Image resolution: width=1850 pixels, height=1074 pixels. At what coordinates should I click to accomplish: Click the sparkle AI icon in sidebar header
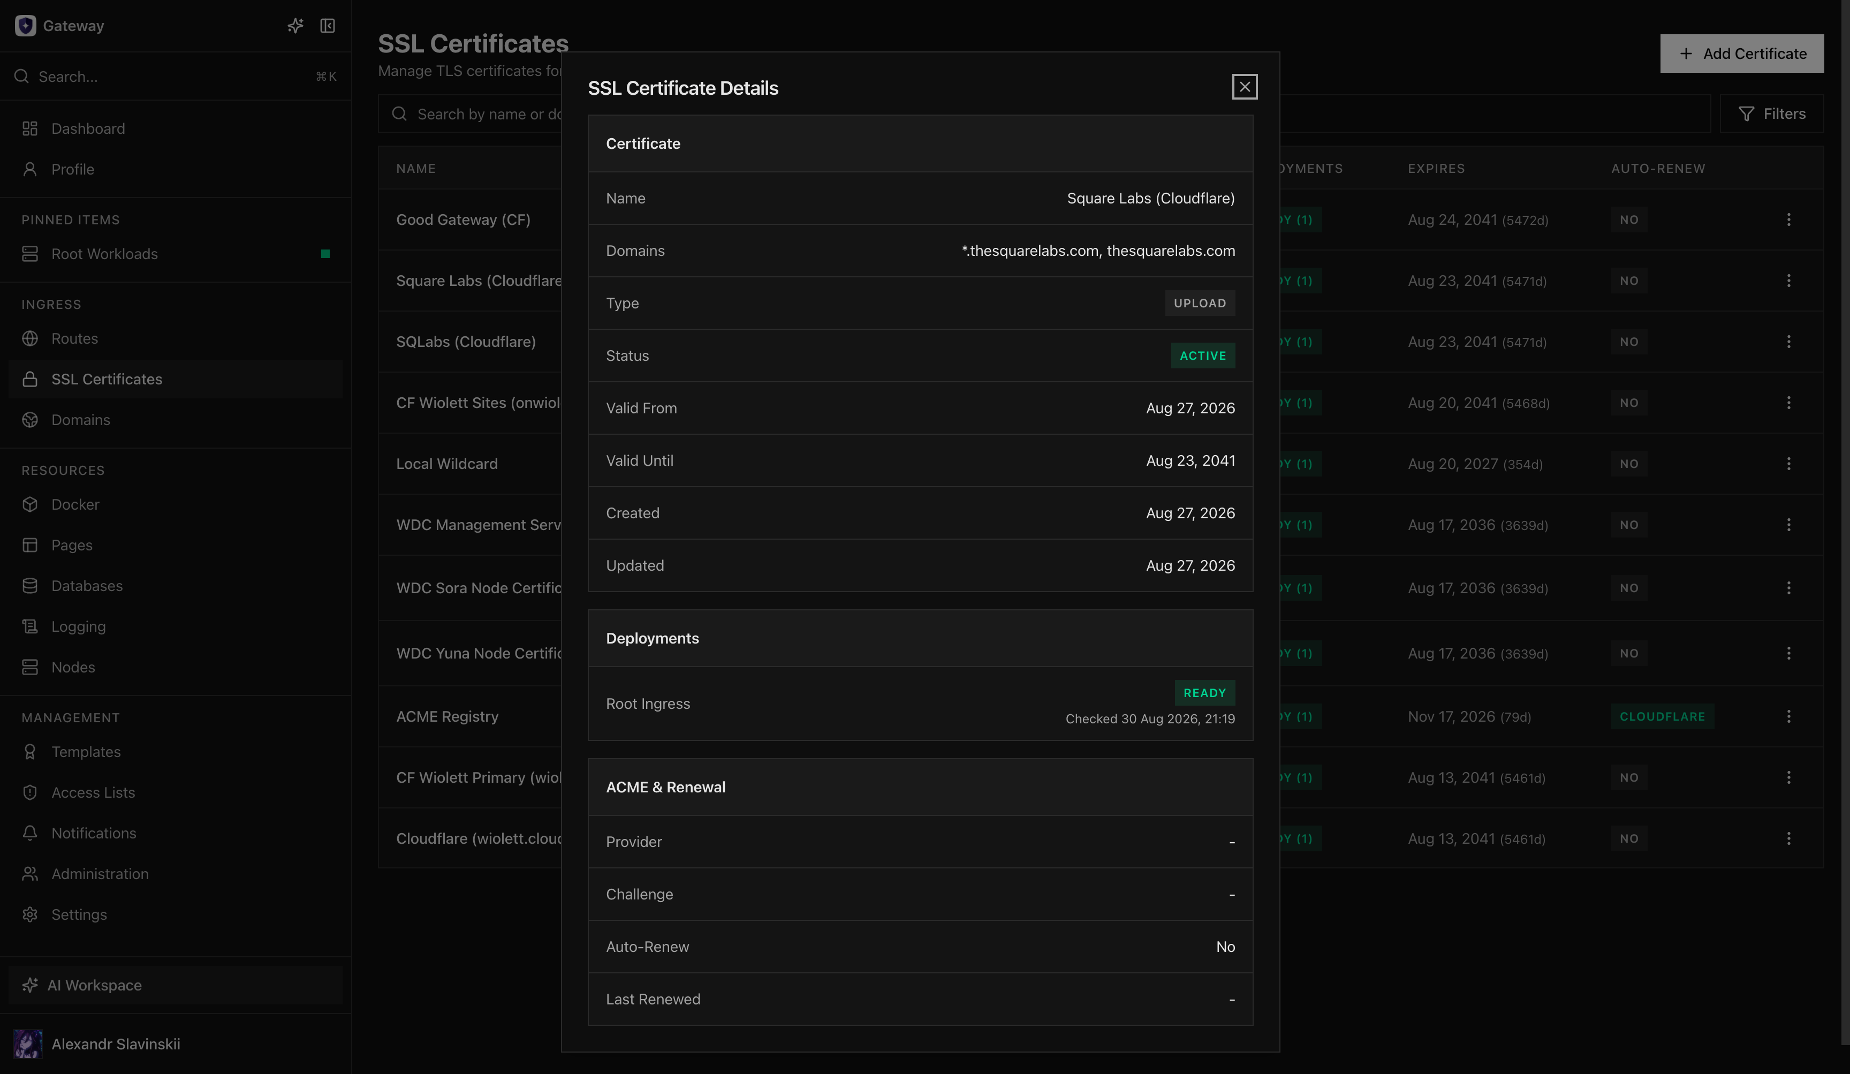coord(295,26)
